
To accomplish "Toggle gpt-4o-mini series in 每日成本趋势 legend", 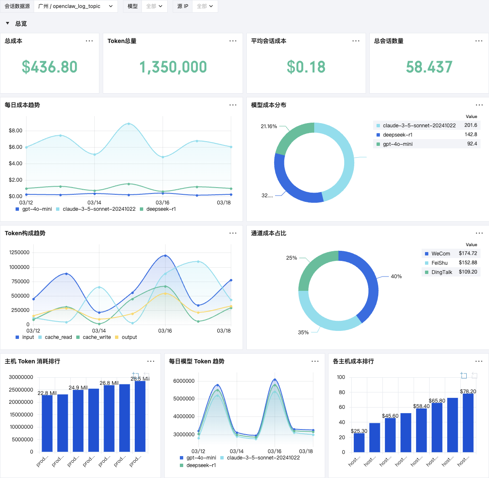I will pyautogui.click(x=34, y=209).
